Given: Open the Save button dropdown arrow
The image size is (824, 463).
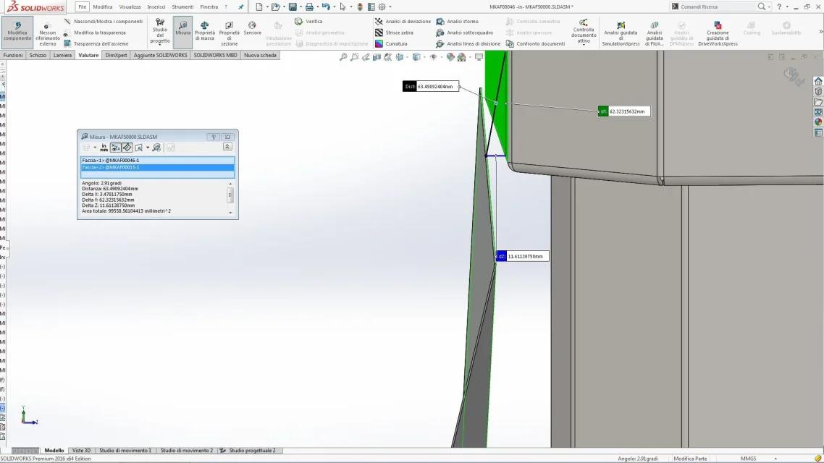Looking at the screenshot, I should pyautogui.click(x=300, y=7).
